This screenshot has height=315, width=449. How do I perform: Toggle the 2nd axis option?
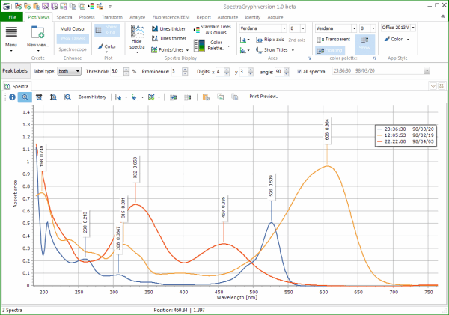point(296,40)
